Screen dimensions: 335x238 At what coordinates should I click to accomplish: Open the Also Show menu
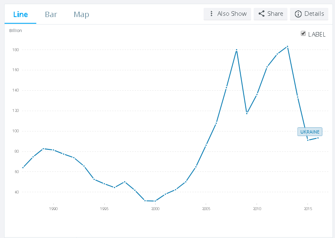(227, 14)
